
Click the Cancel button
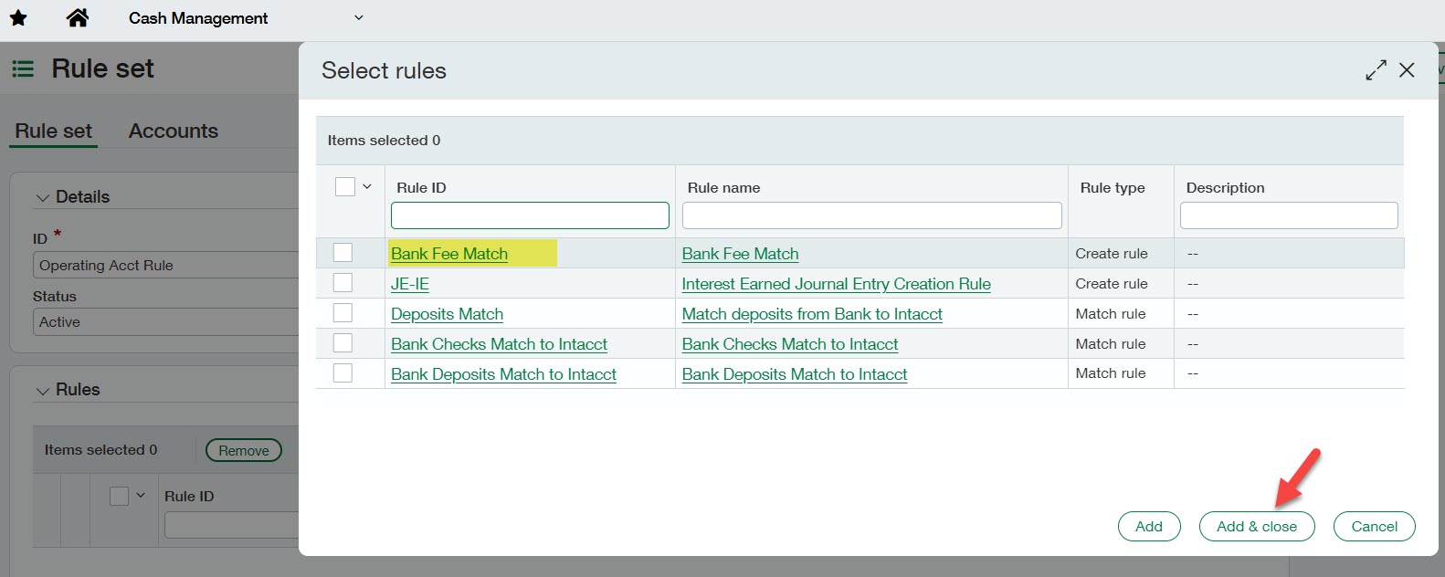1374,527
